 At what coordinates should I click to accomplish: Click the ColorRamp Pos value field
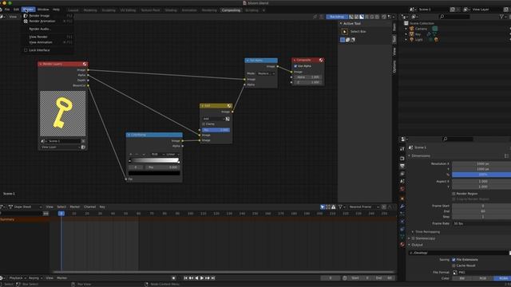coord(162,167)
